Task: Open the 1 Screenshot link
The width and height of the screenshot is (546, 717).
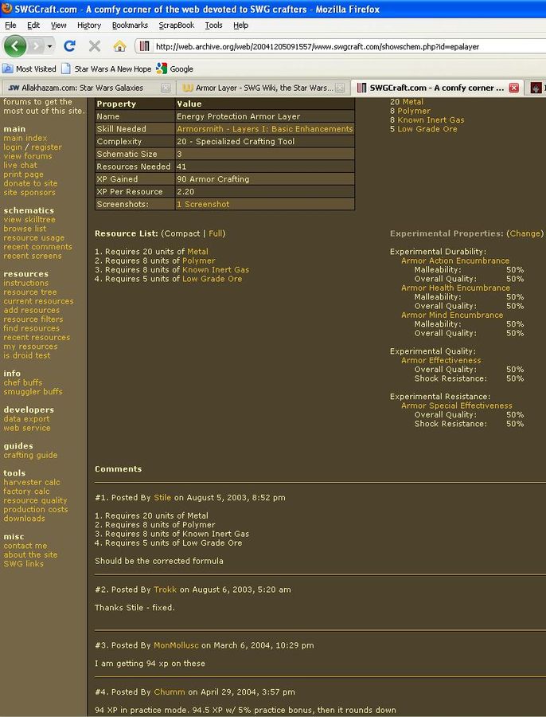Action: coord(202,205)
